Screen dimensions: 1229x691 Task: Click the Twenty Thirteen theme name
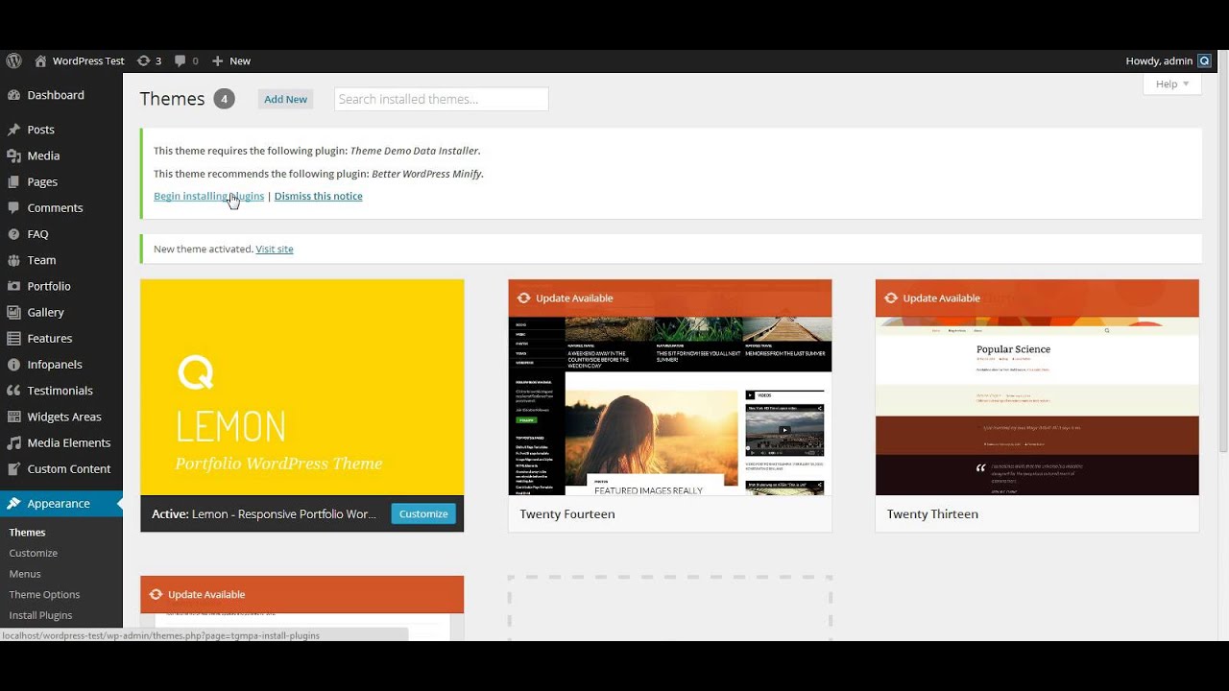tap(932, 514)
